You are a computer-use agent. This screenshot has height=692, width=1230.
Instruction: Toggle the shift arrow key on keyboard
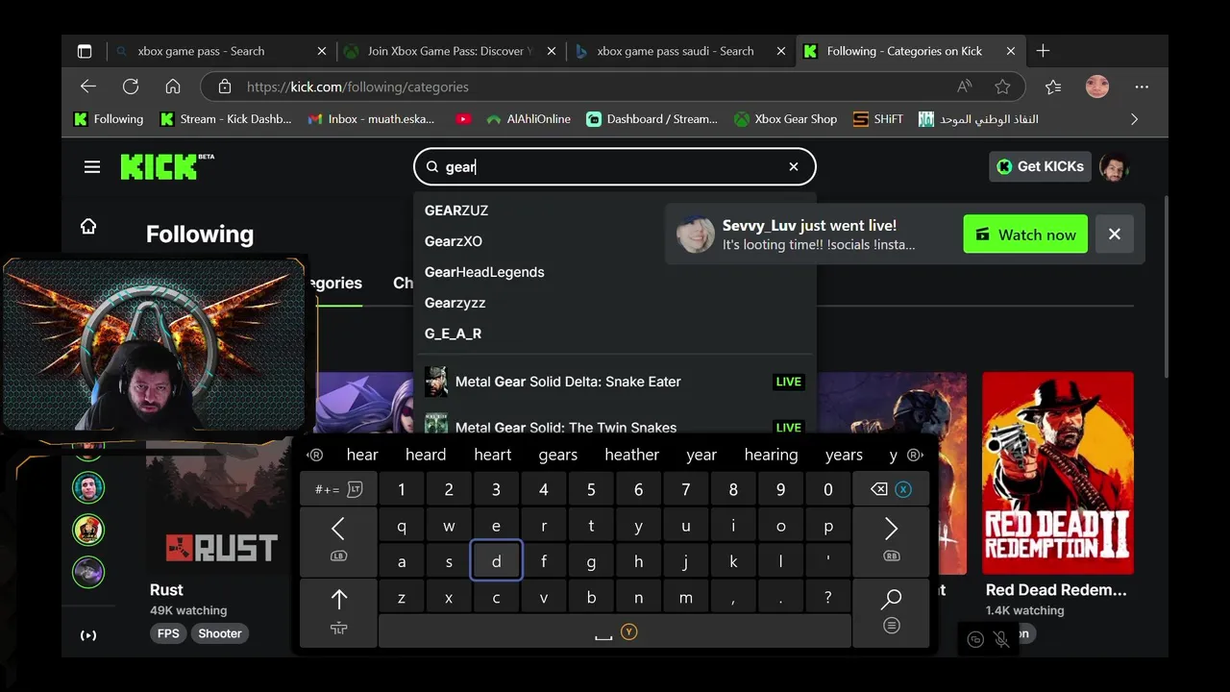click(338, 611)
